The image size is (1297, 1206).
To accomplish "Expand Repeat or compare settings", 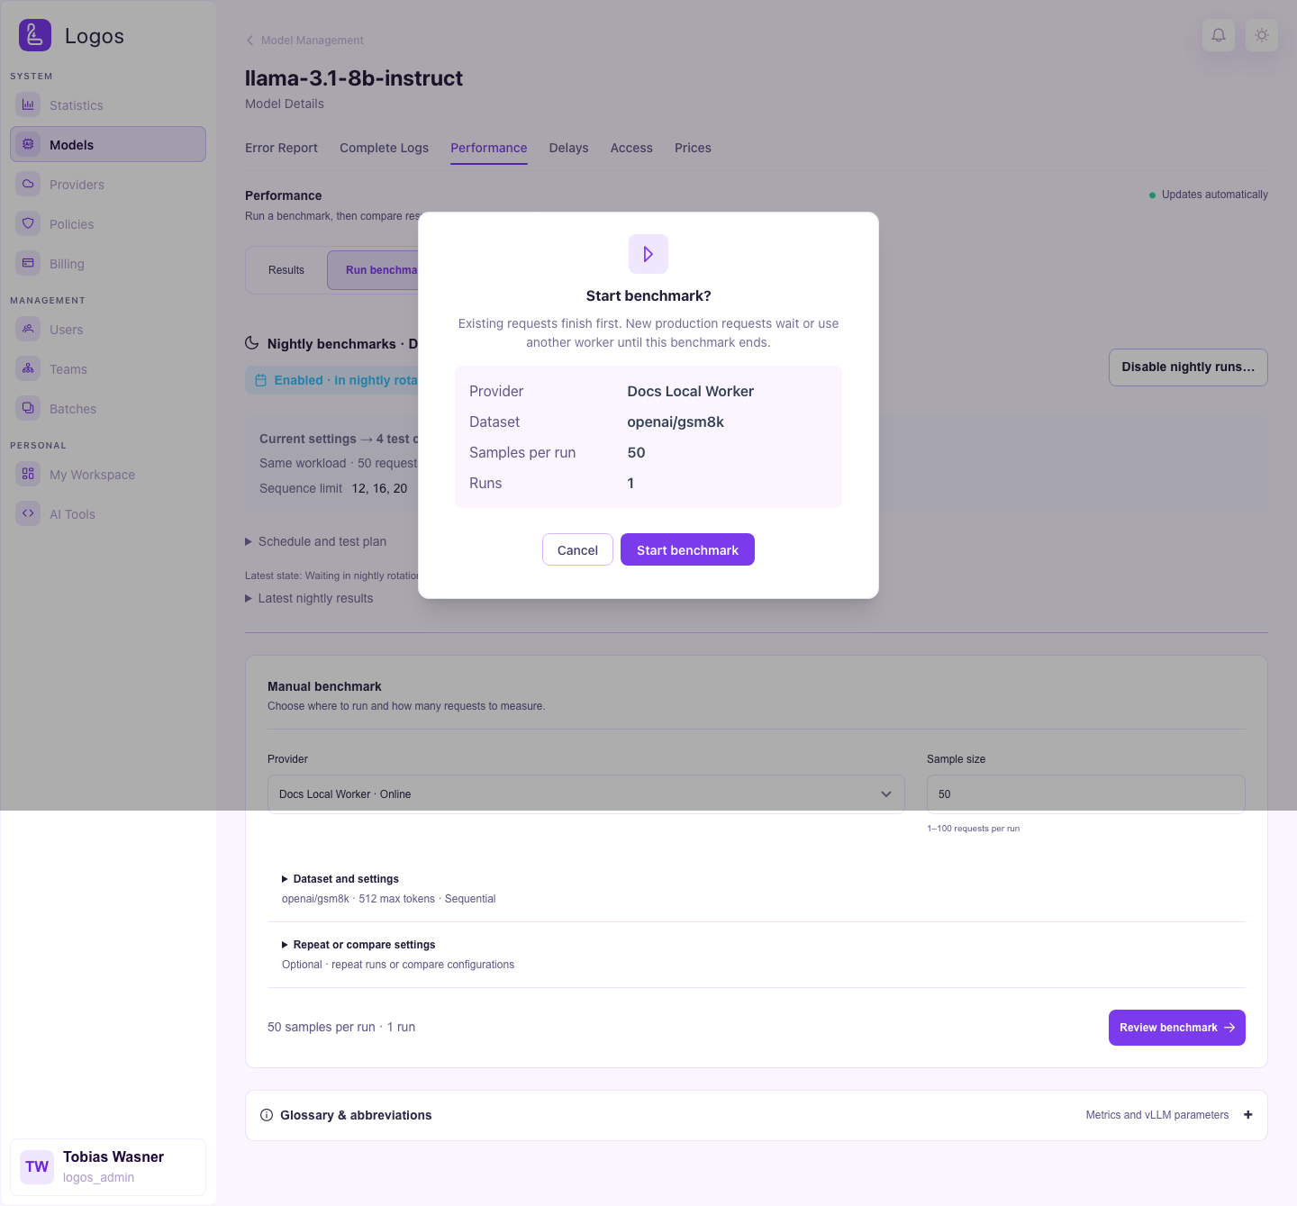I will coord(358,945).
